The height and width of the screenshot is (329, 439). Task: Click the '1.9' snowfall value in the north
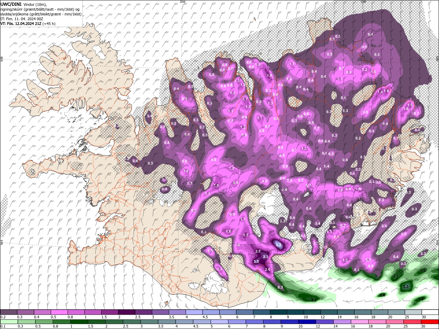click(269, 75)
